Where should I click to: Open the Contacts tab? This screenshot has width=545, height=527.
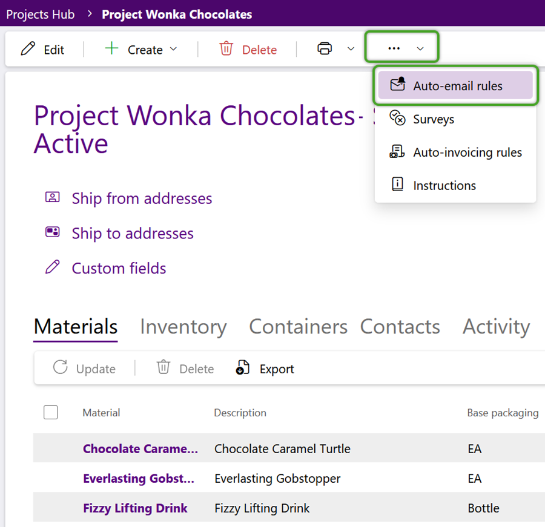click(400, 327)
